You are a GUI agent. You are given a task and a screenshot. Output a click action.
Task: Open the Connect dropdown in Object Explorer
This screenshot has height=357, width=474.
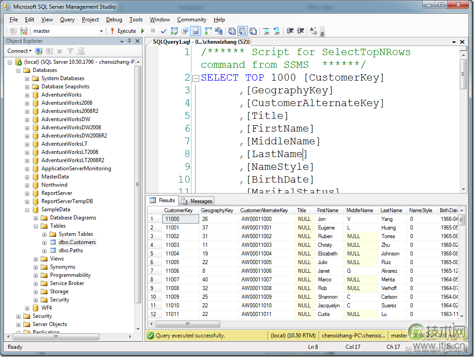[19, 51]
